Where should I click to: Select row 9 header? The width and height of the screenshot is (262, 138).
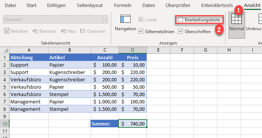(x=4, y=116)
